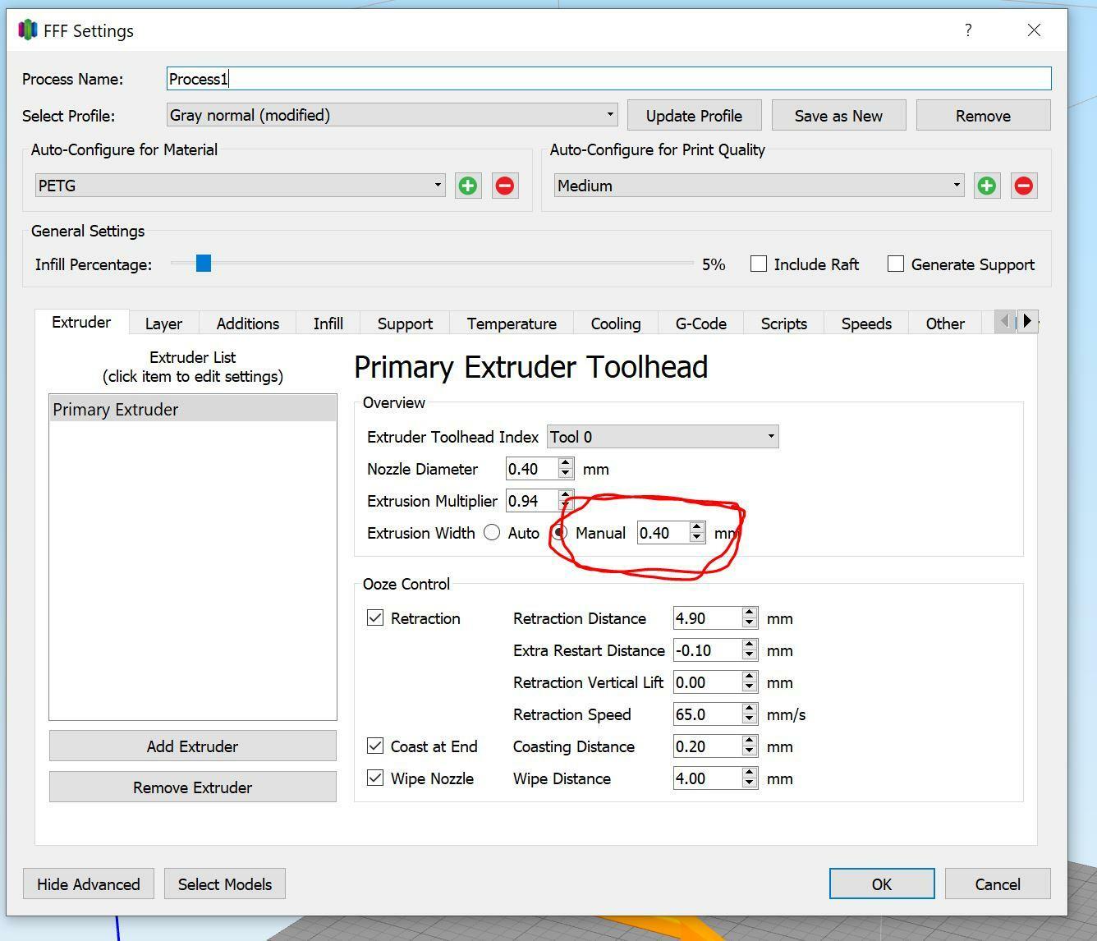
Task: Click Hide Advanced button
Action: [89, 884]
